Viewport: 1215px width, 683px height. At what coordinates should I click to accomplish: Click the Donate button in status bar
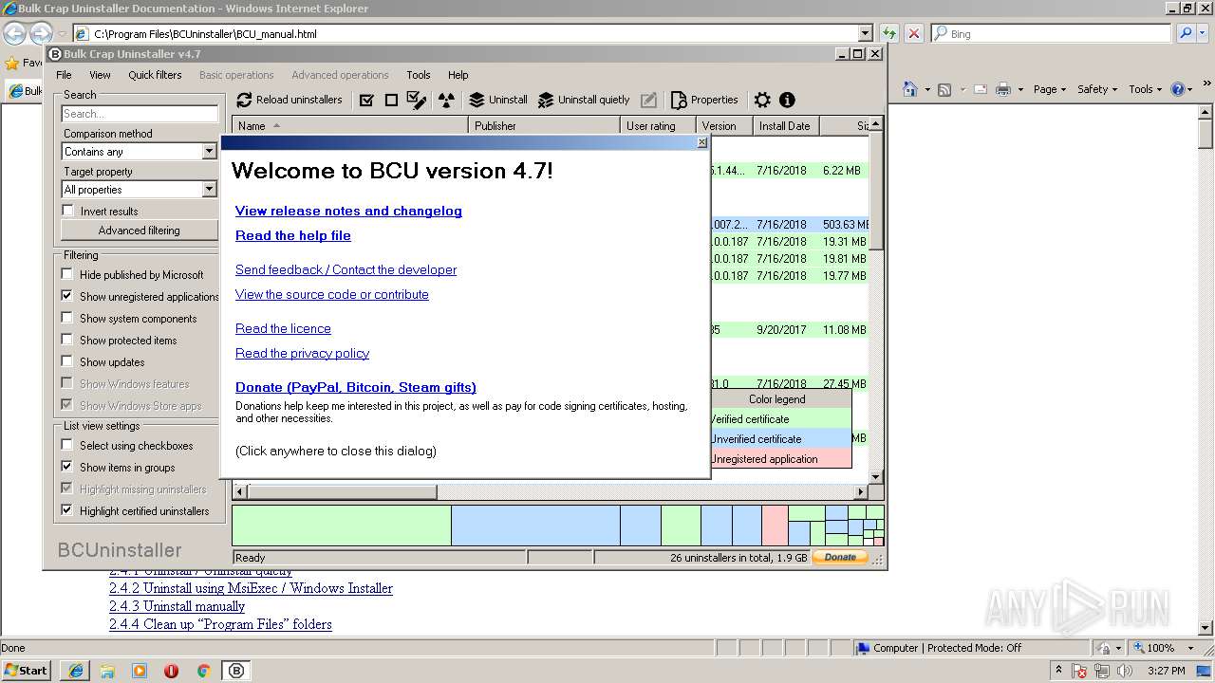(x=840, y=558)
